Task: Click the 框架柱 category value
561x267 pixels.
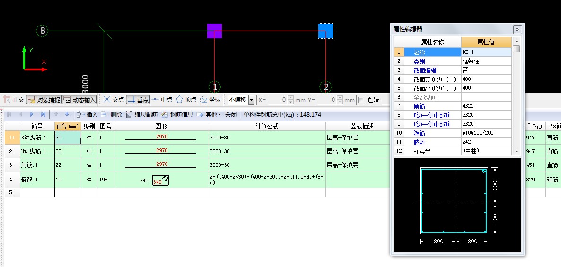Action: tap(486, 61)
